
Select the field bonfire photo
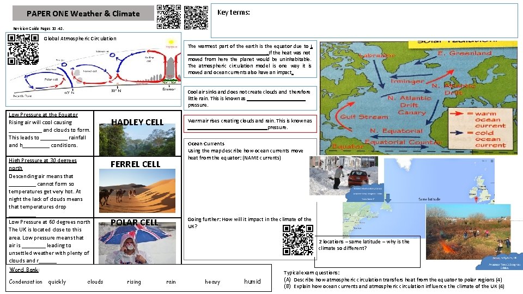(469, 232)
